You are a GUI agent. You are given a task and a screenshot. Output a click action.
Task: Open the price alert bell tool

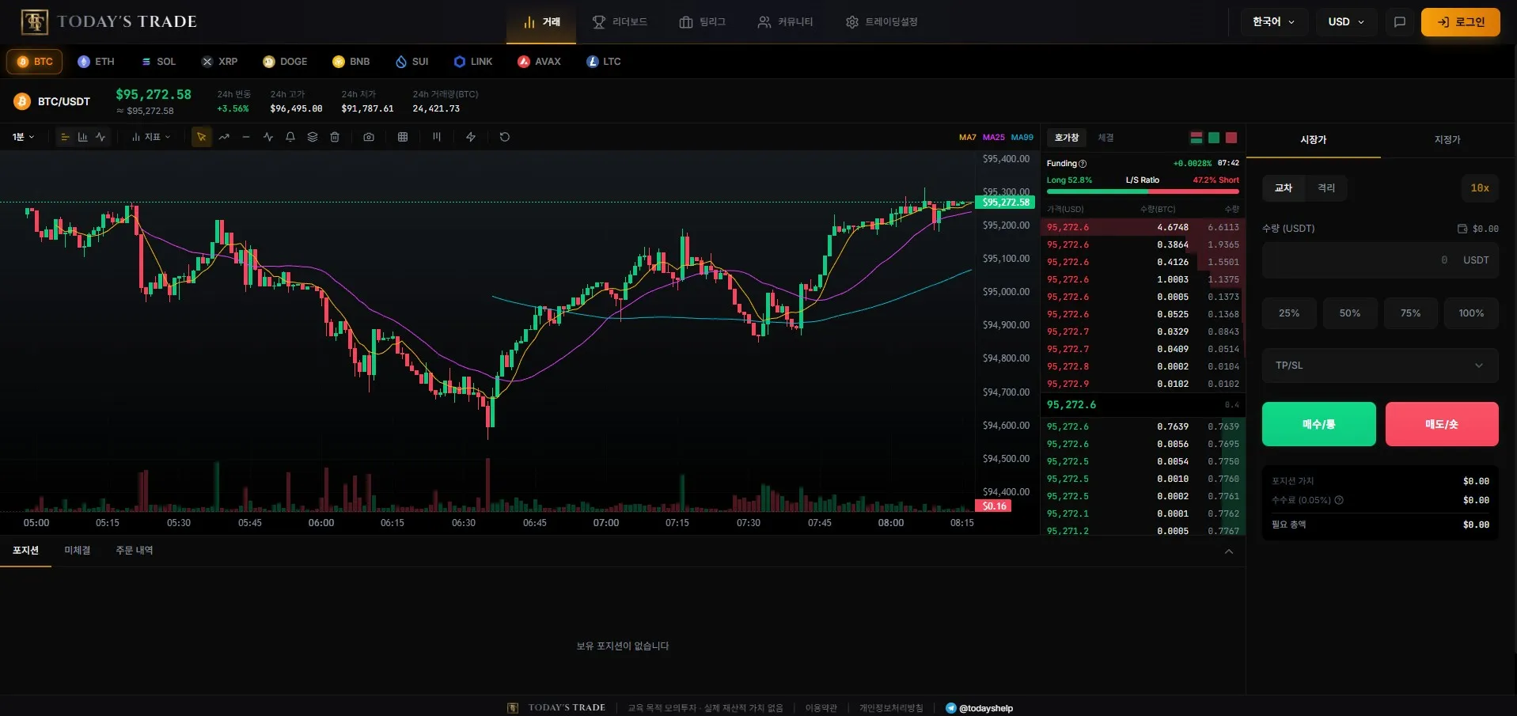290,137
